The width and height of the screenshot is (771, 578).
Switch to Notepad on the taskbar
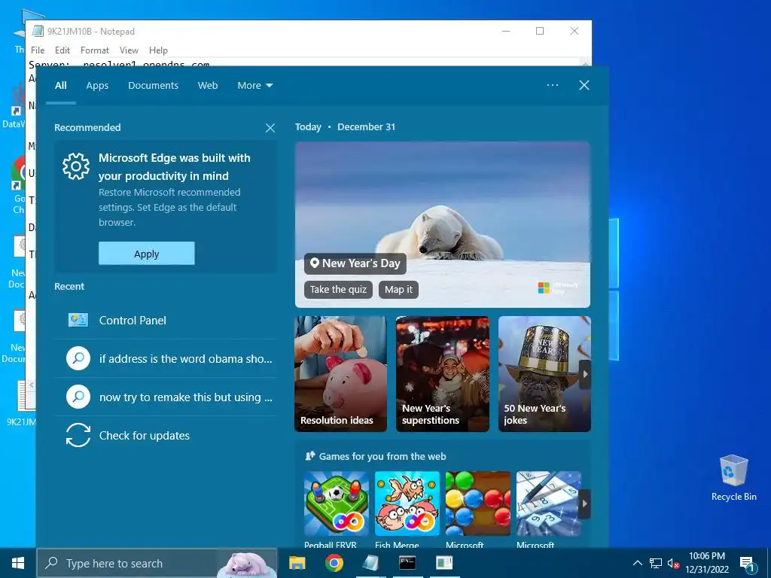pyautogui.click(x=370, y=563)
